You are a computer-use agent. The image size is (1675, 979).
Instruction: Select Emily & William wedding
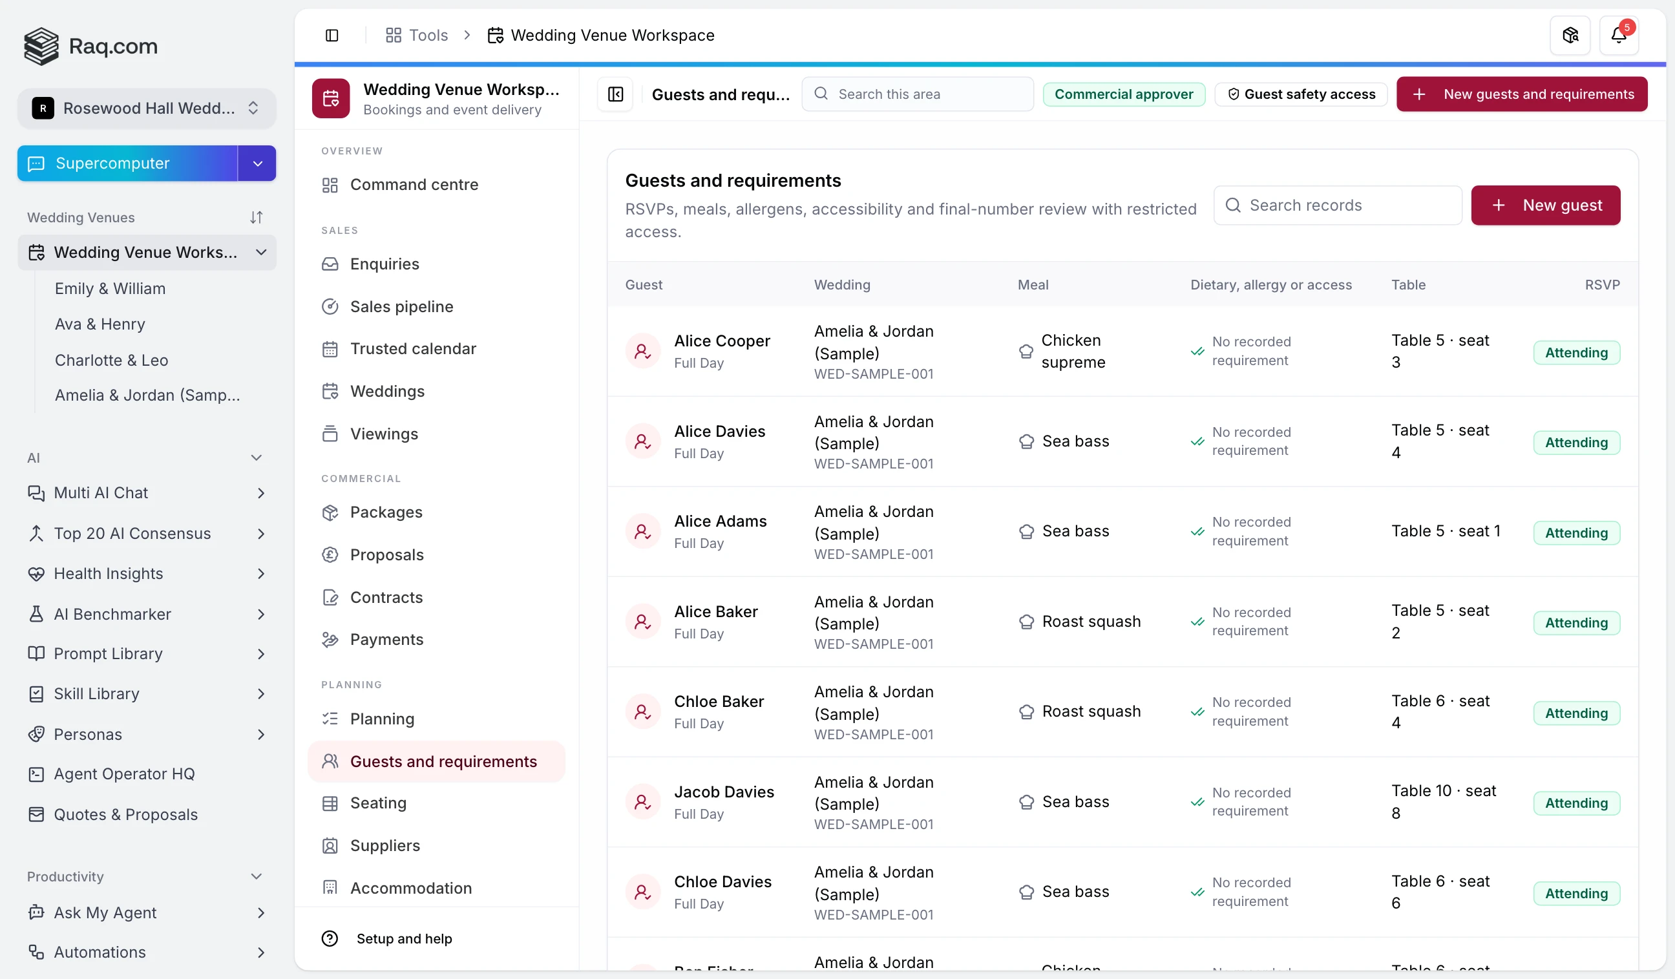(111, 288)
